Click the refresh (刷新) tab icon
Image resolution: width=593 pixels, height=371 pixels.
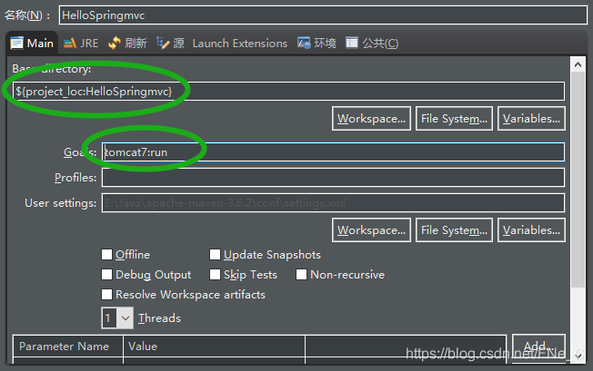click(115, 43)
